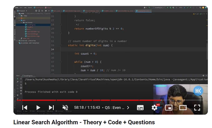Run with coverage from the toolbar
212x128 pixels.
click(x=173, y=7)
